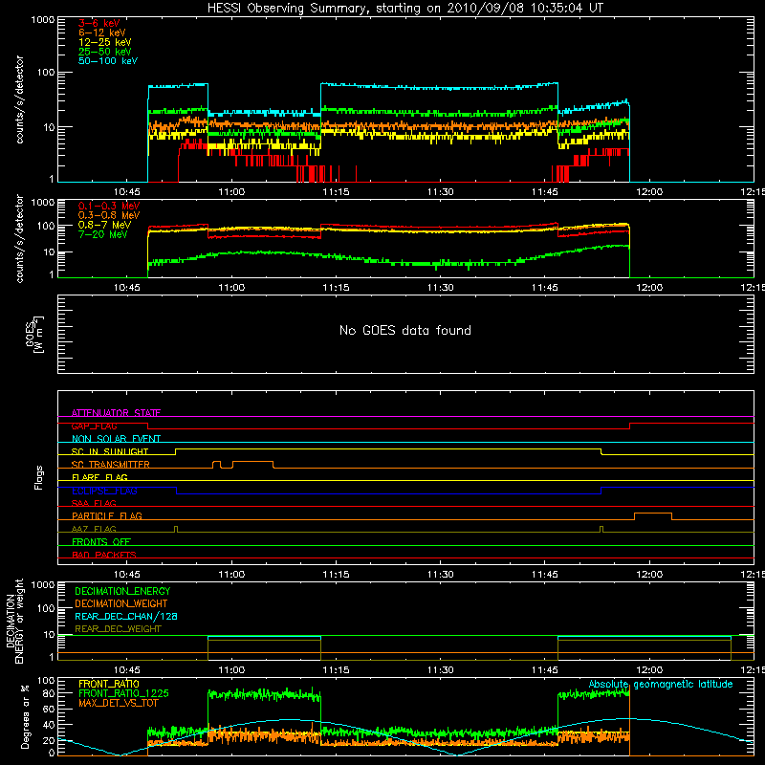
Task: Click the FRONTS_OFF flag label
Action: (101, 541)
